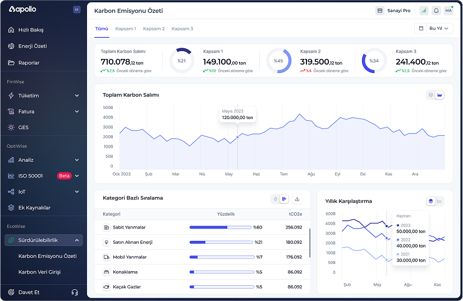Screen dimensions: 463x301
Task: Select the Kapsam 3 tab
Action: tap(182, 29)
